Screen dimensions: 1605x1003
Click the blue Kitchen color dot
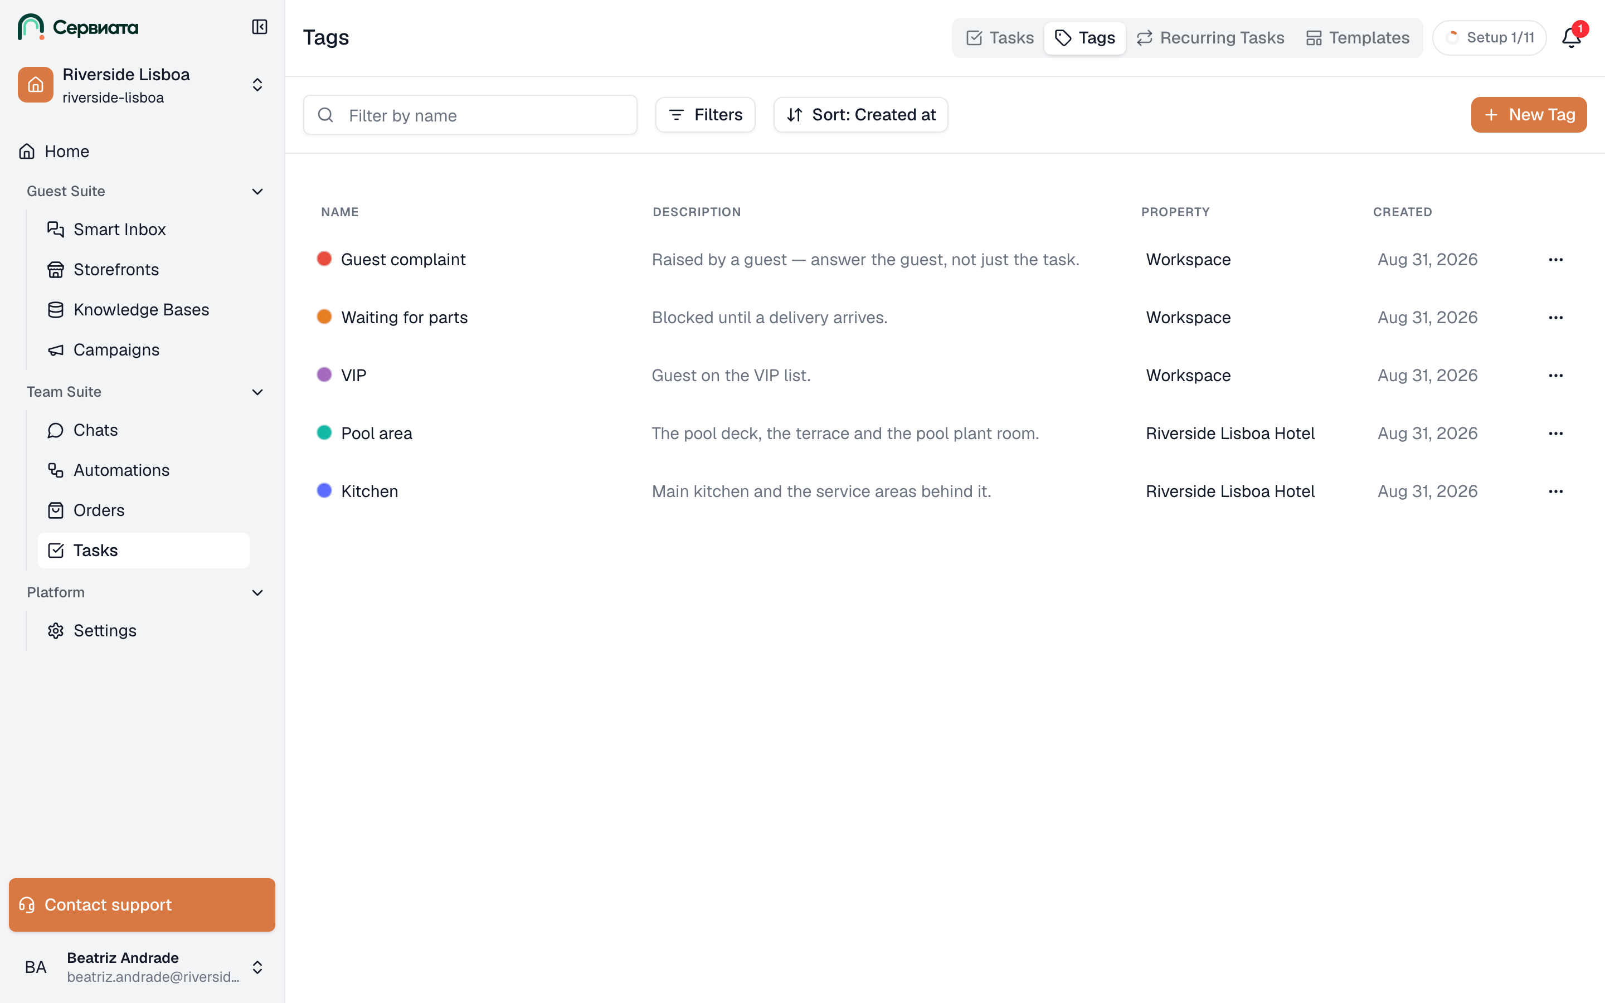[324, 490]
